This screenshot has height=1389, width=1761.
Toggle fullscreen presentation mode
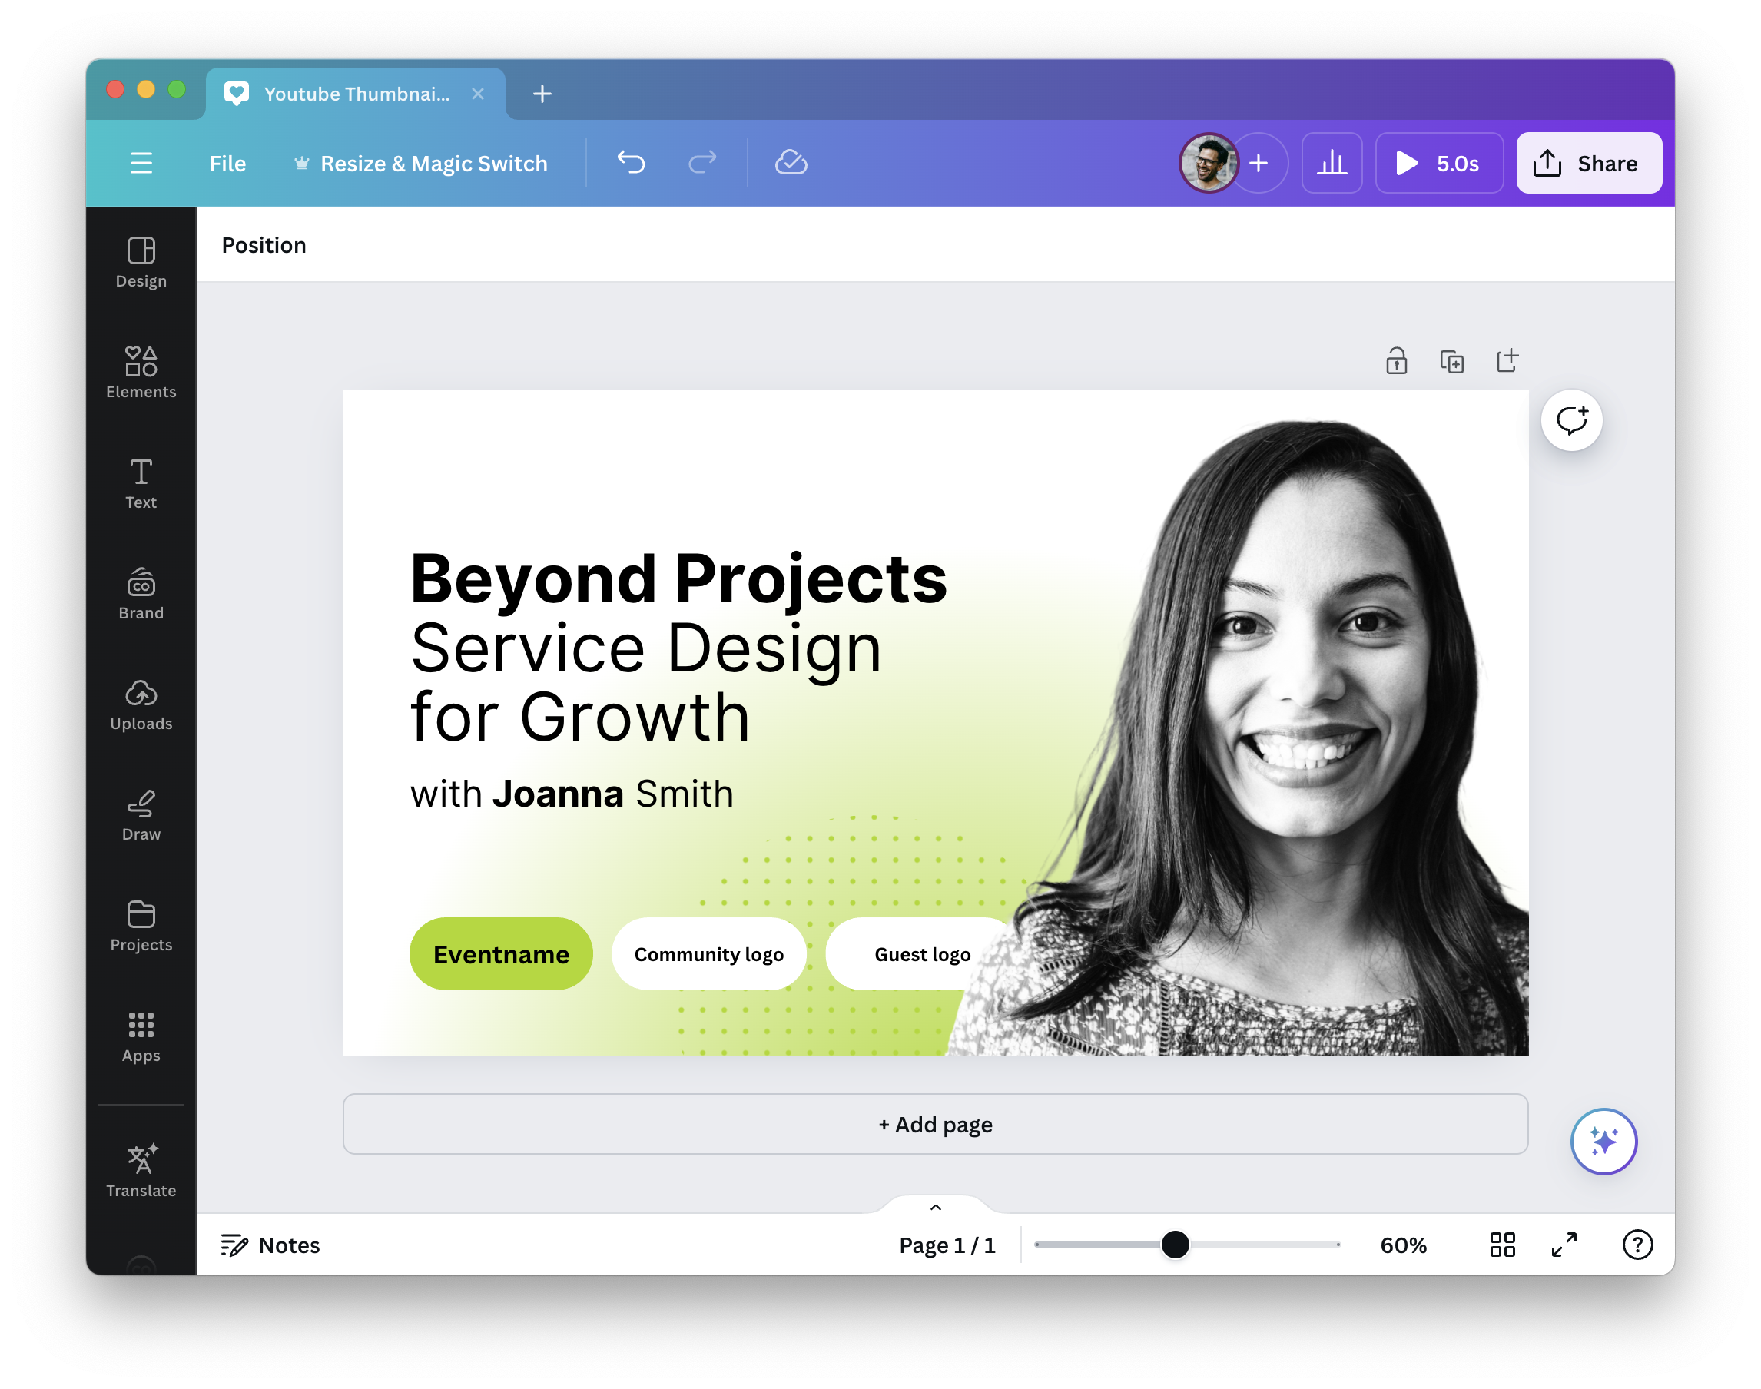[x=1564, y=1245]
